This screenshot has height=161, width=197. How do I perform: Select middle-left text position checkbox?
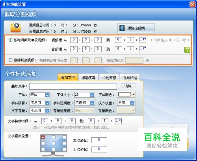pos(43,143)
